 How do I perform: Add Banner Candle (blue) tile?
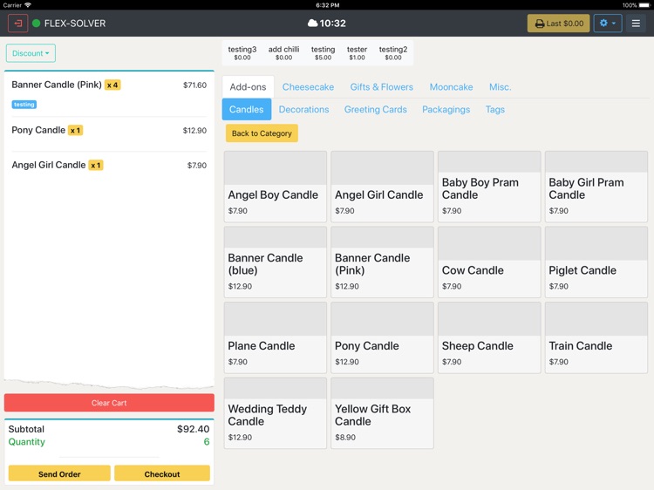tap(276, 262)
